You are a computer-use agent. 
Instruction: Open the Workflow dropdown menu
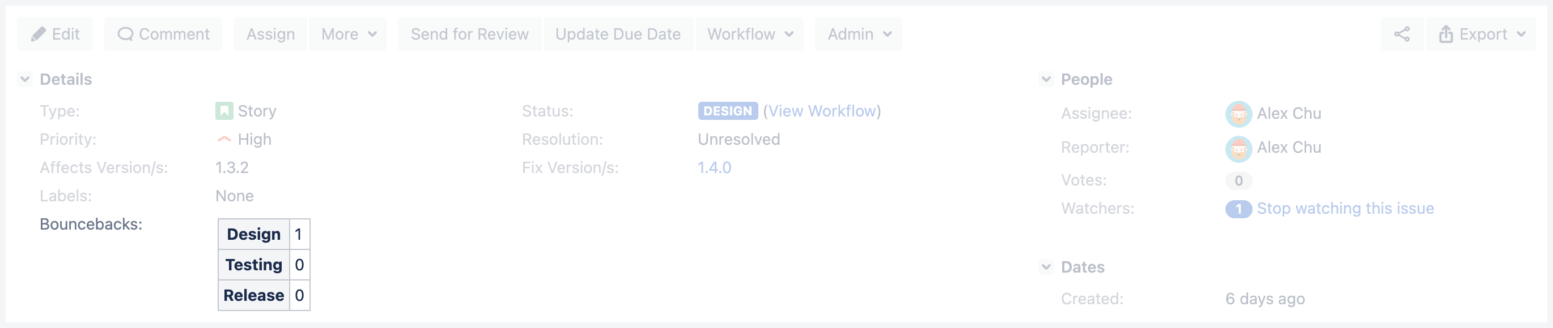pyautogui.click(x=749, y=34)
